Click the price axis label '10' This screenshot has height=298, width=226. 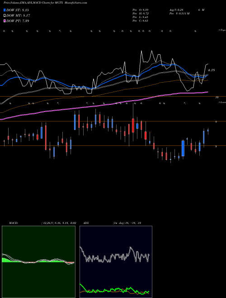pos(217,98)
